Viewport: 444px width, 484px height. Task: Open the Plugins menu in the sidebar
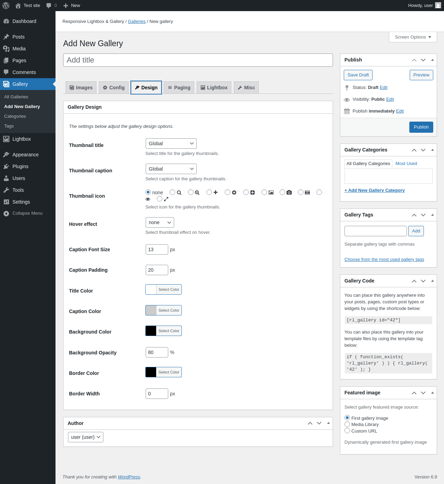[x=20, y=166]
